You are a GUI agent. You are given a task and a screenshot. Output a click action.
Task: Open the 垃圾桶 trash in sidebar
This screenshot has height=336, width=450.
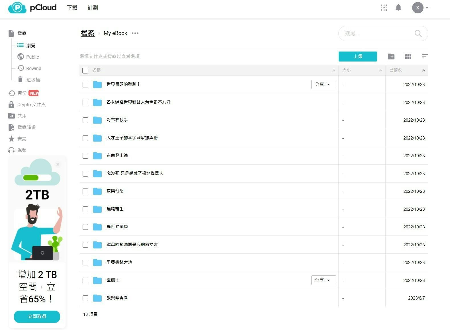point(33,80)
